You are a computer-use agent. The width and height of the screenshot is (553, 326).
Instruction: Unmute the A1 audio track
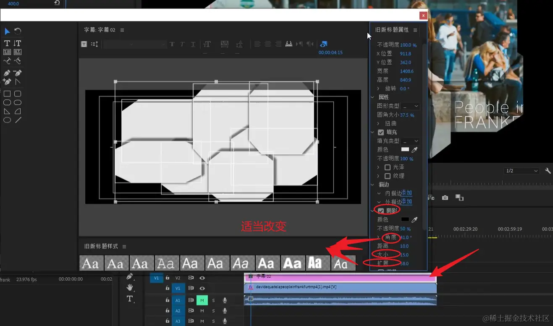202,300
